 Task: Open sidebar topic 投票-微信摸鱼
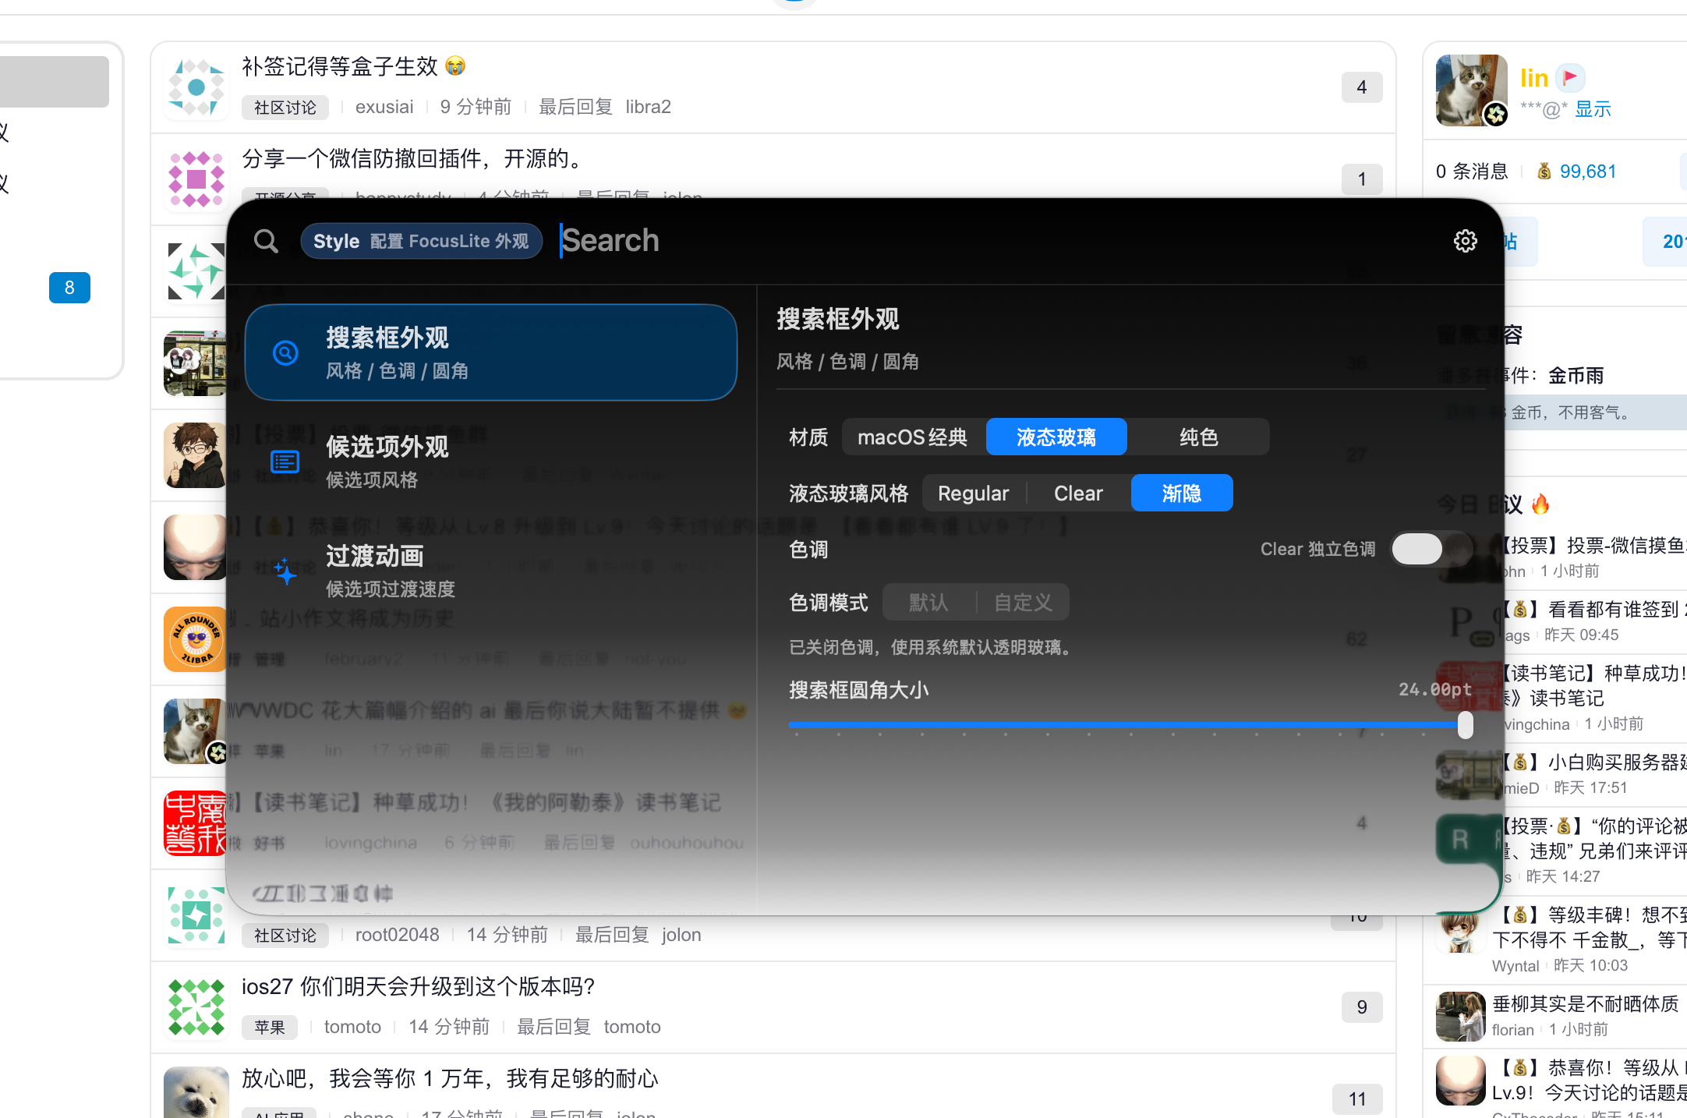(x=1593, y=545)
